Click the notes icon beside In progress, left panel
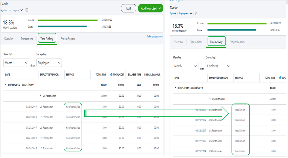This screenshot has height=158, width=288. point(27,10)
